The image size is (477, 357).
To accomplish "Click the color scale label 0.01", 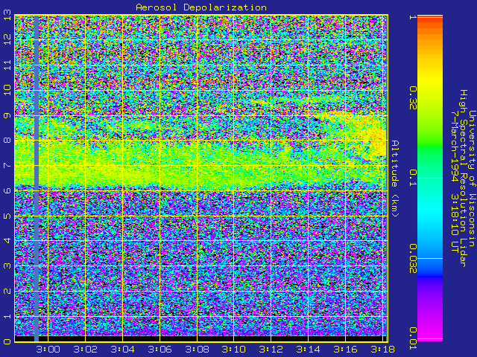I will pyautogui.click(x=413, y=338).
